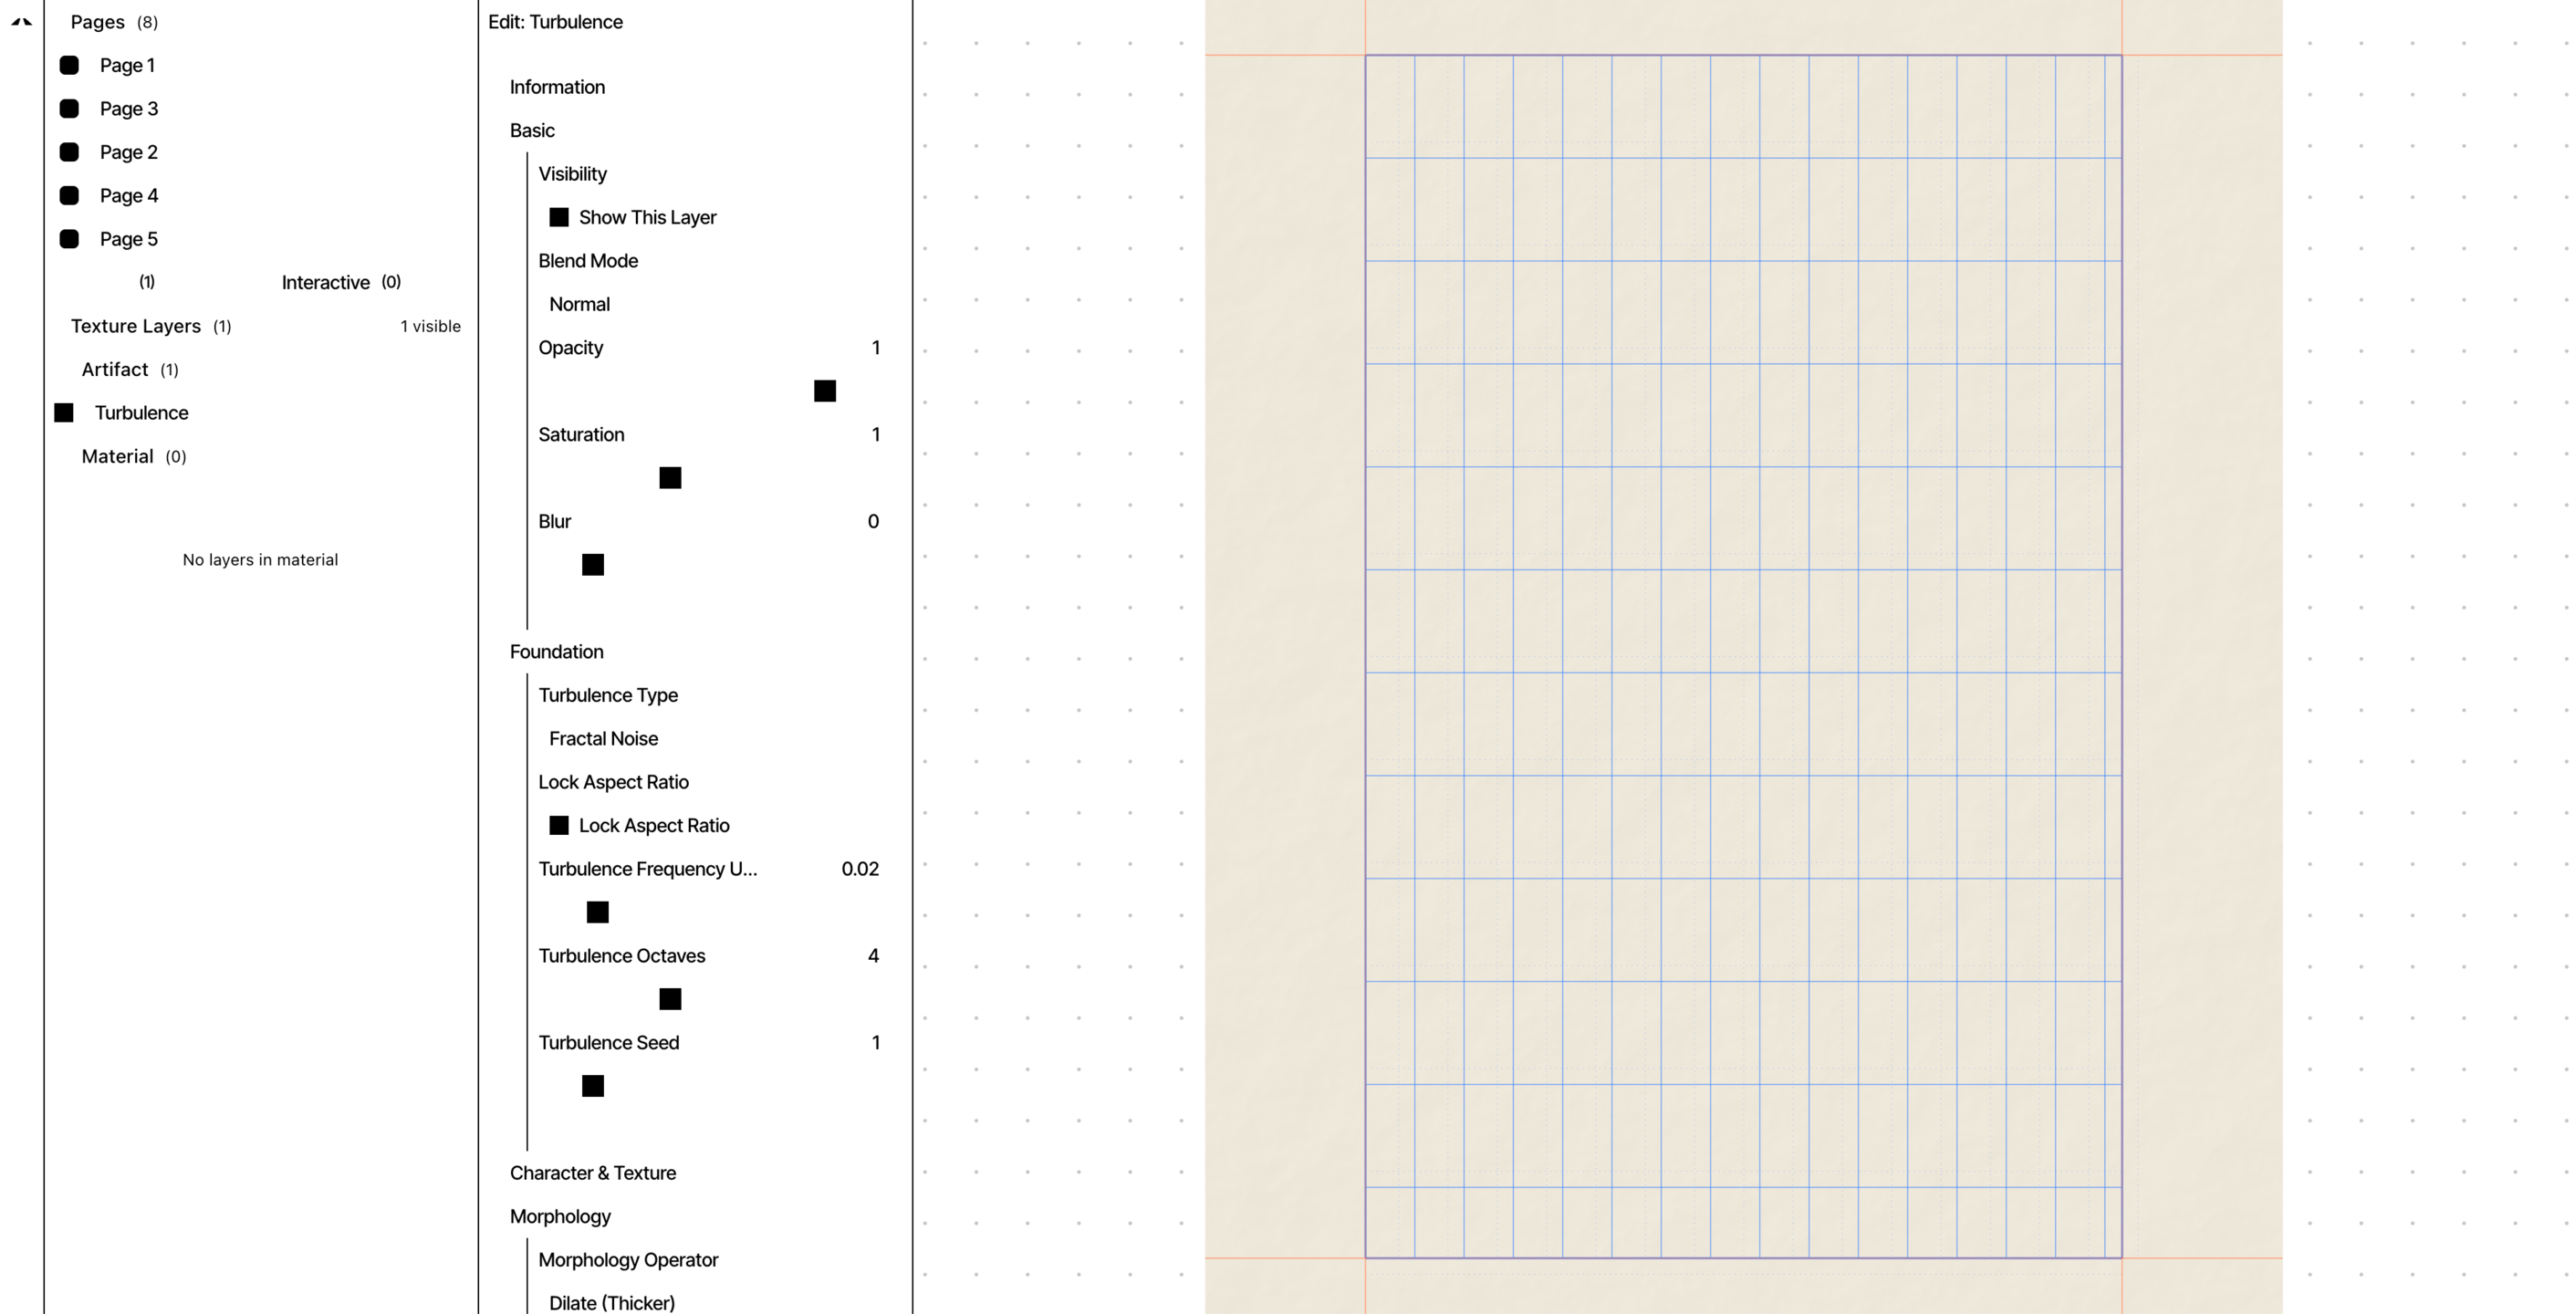Toggle the Show This Layer checkbox
The width and height of the screenshot is (2576, 1314).
(559, 217)
